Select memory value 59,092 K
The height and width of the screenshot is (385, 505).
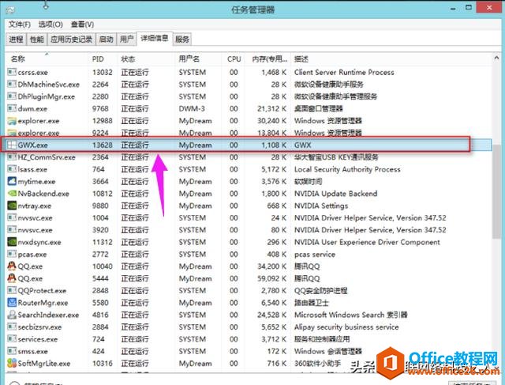click(271, 278)
